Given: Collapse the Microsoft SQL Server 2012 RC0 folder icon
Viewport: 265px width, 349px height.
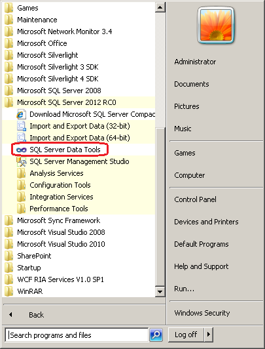Looking at the screenshot, I should [x=9, y=102].
